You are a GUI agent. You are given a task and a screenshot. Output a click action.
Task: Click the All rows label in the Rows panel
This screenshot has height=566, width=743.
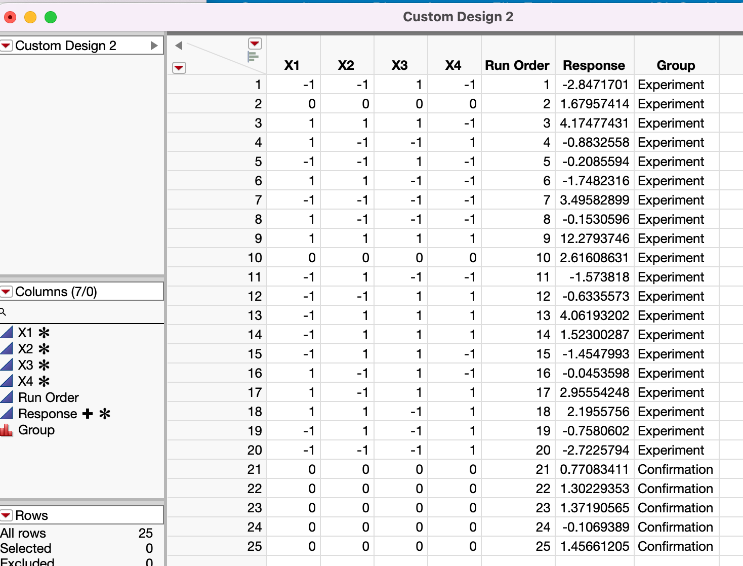pos(23,533)
